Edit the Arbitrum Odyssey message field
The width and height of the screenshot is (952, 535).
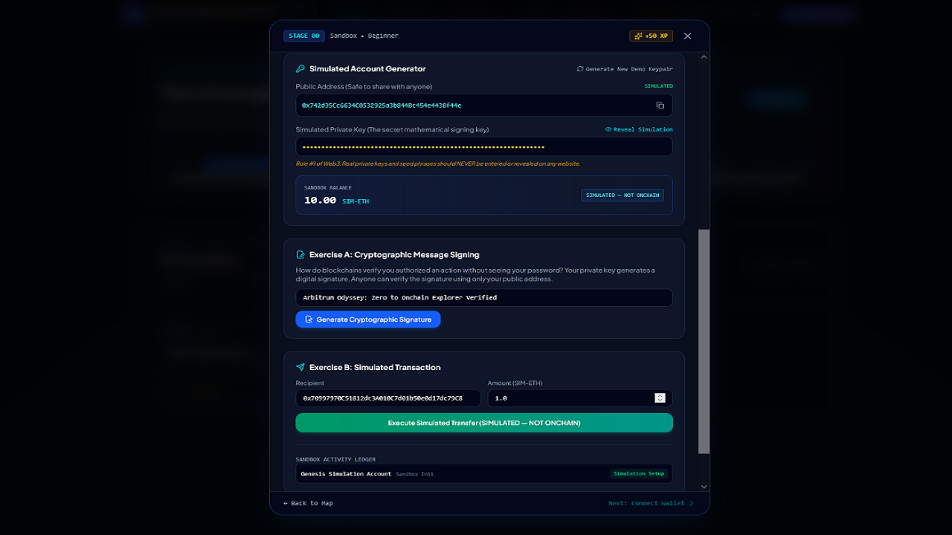click(484, 297)
